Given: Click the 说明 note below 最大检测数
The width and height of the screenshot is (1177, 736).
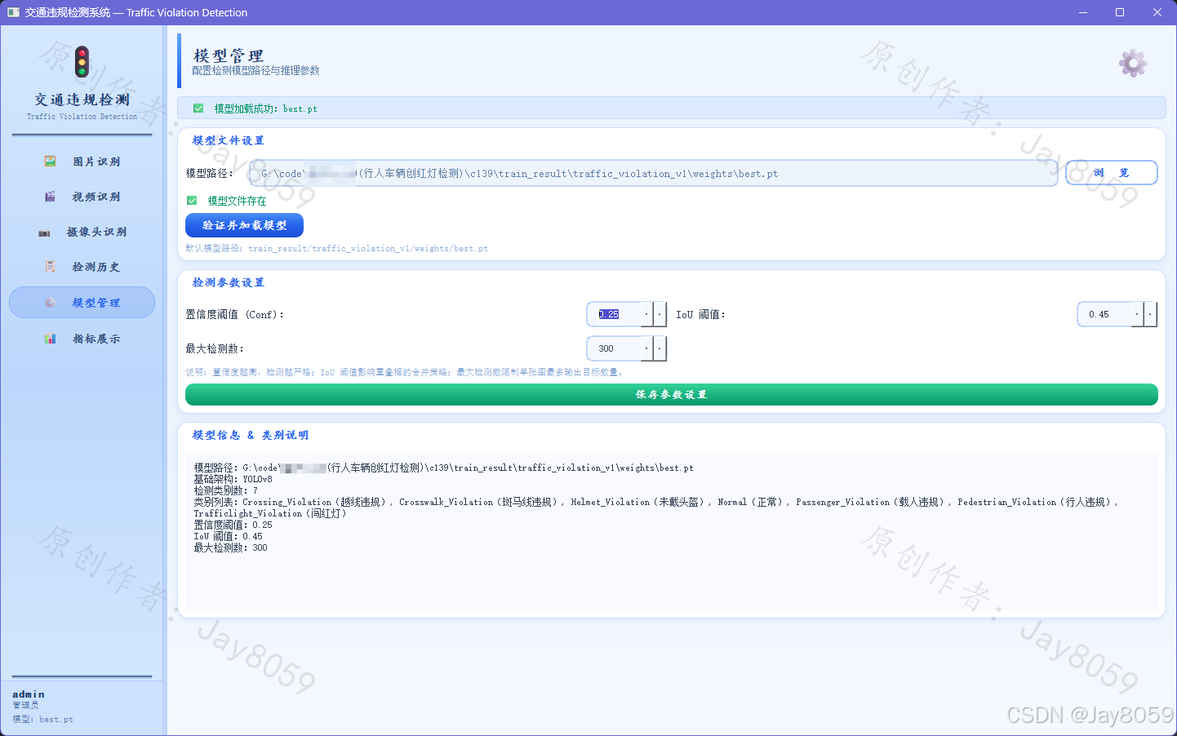Looking at the screenshot, I should click(405, 372).
